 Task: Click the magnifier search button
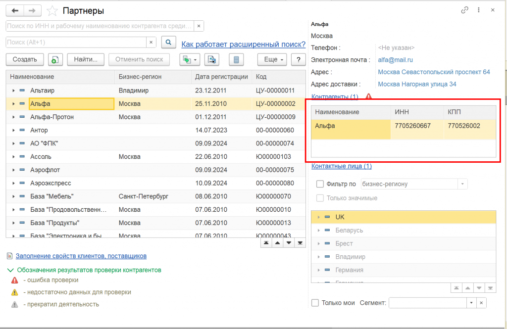click(169, 43)
